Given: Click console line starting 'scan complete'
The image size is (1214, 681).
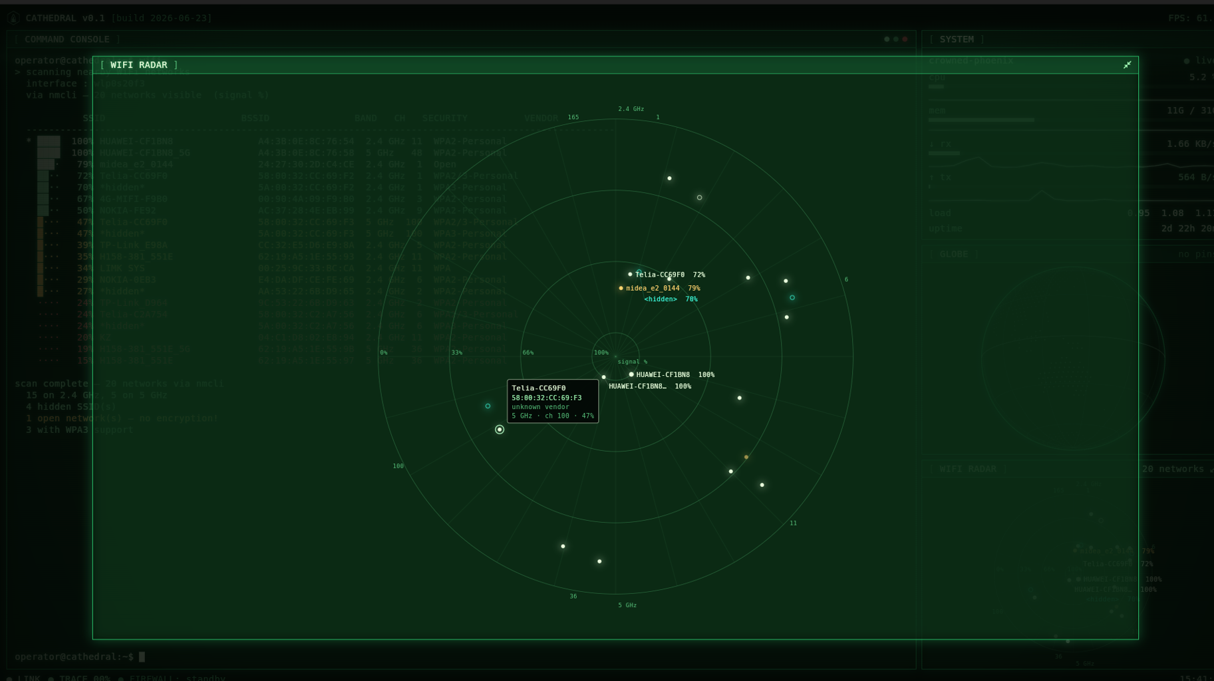Looking at the screenshot, I should tap(119, 384).
